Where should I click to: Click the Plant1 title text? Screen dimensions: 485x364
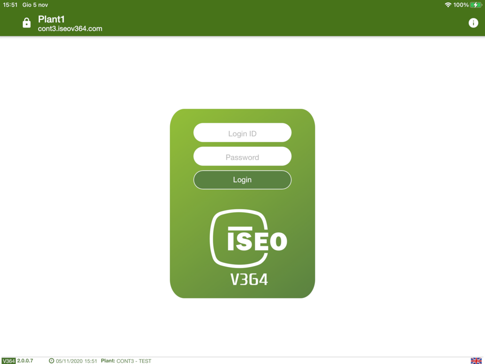coord(51,19)
